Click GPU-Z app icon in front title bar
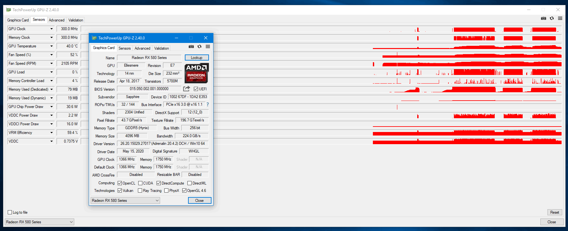The image size is (568, 231). [x=94, y=38]
